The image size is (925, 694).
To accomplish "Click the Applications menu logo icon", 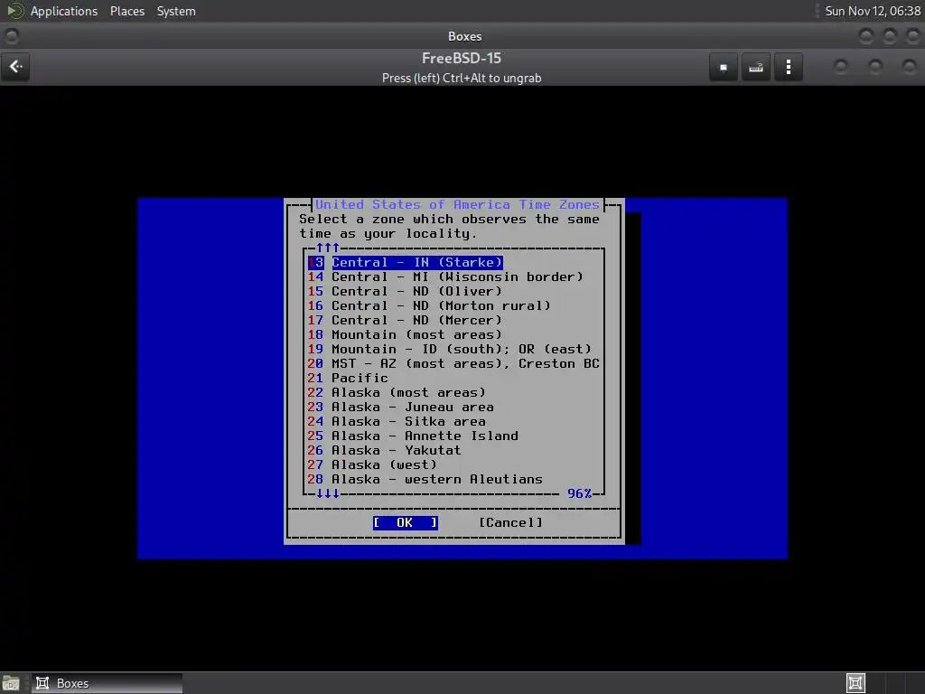I will (x=14, y=11).
